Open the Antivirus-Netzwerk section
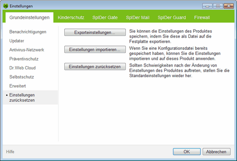This screenshot has width=237, height=161. click(27, 50)
